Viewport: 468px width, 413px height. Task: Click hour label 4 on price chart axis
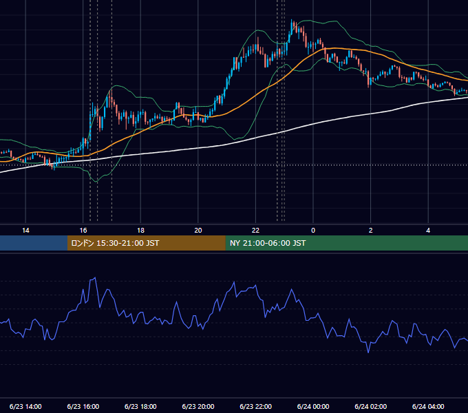pos(428,231)
